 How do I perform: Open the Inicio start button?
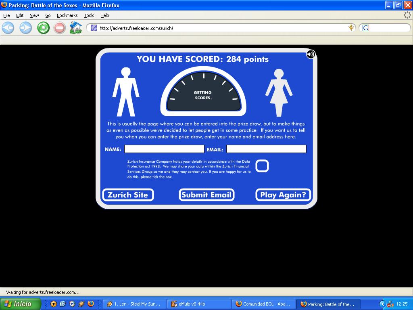pos(21,304)
